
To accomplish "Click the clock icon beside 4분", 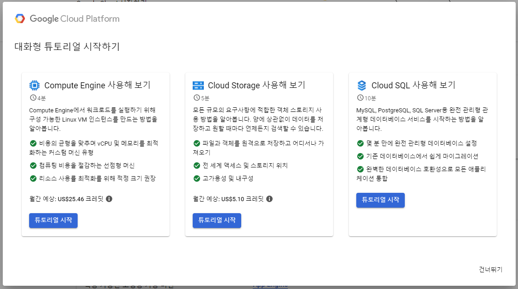I will 33,98.
